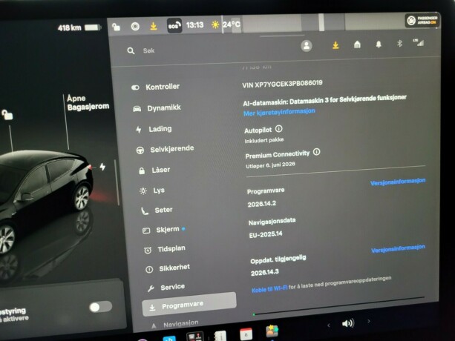Screen dimensions: 455x341
Task: Tap the volume increase right arrow
Action: click(369, 321)
